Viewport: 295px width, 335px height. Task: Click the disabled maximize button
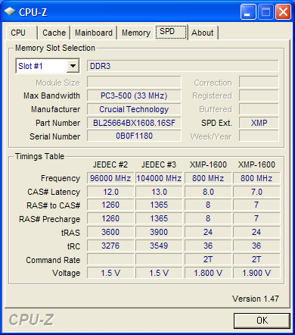pos(265,12)
